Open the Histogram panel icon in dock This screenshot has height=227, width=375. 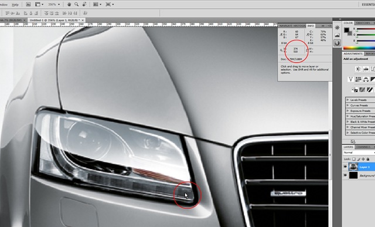tap(337, 35)
